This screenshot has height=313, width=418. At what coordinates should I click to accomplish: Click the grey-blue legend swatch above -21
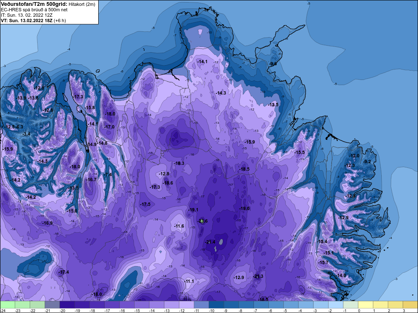52,305
